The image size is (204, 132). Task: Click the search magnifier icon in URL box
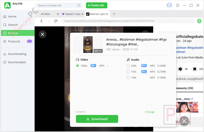(x=79, y=5)
